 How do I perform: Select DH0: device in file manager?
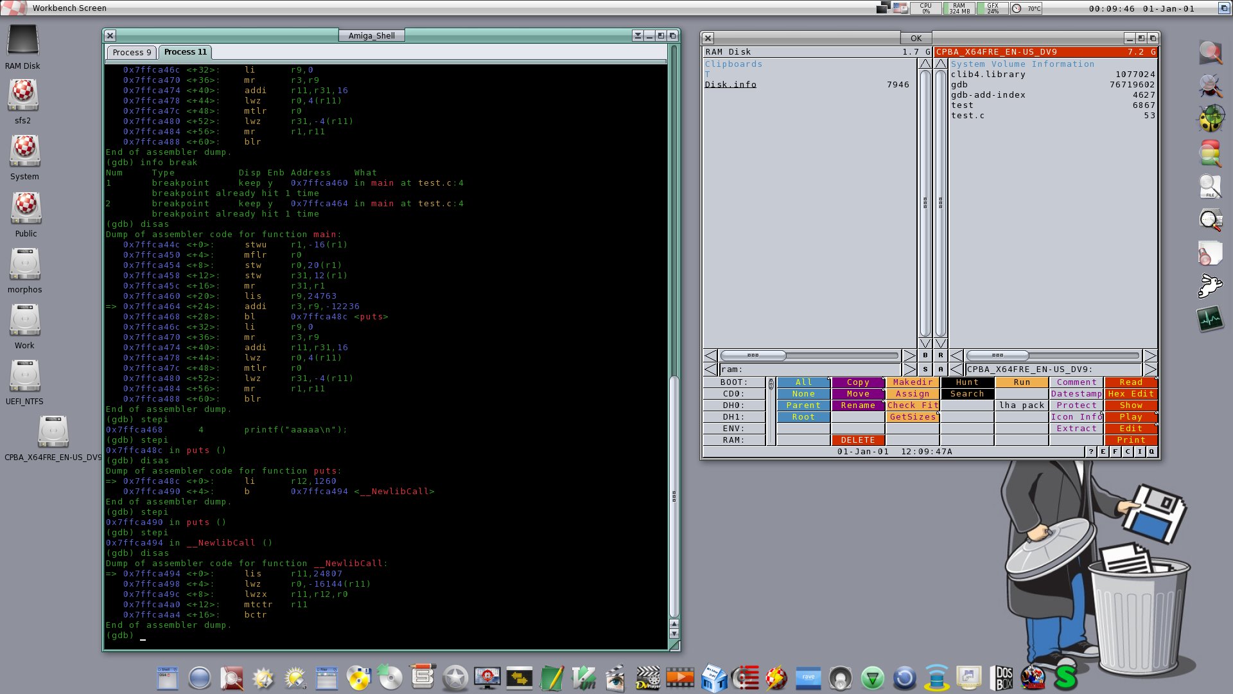[734, 405]
